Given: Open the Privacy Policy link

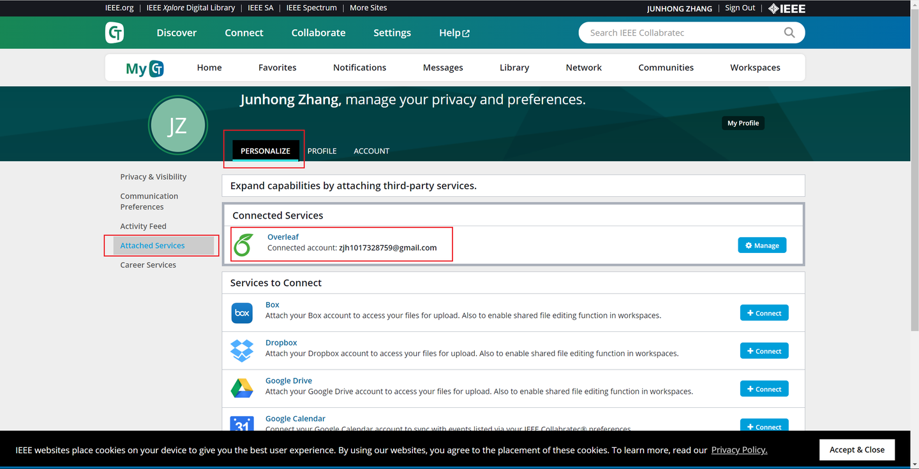Looking at the screenshot, I should click(738, 449).
